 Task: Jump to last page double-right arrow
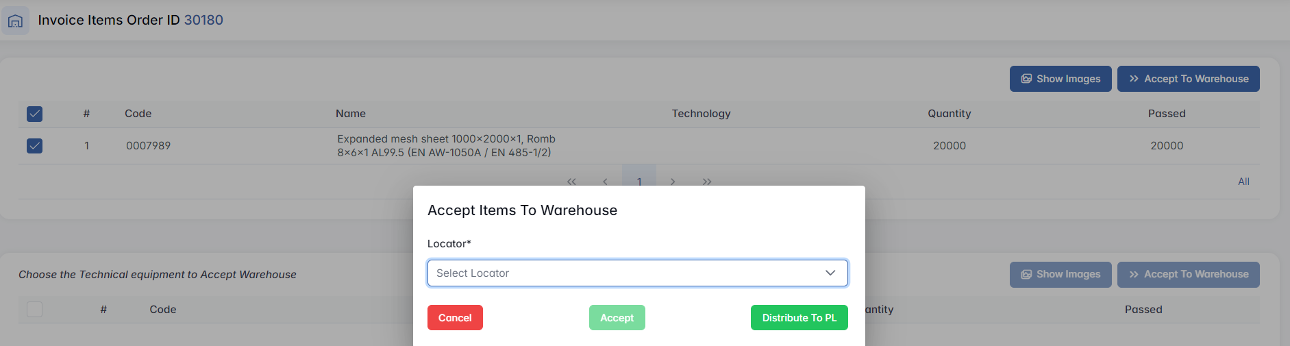pyautogui.click(x=707, y=182)
